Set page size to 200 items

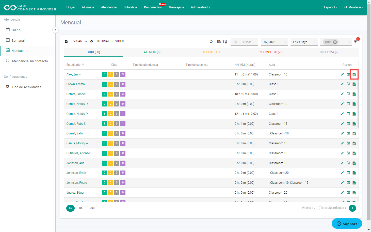92,208
